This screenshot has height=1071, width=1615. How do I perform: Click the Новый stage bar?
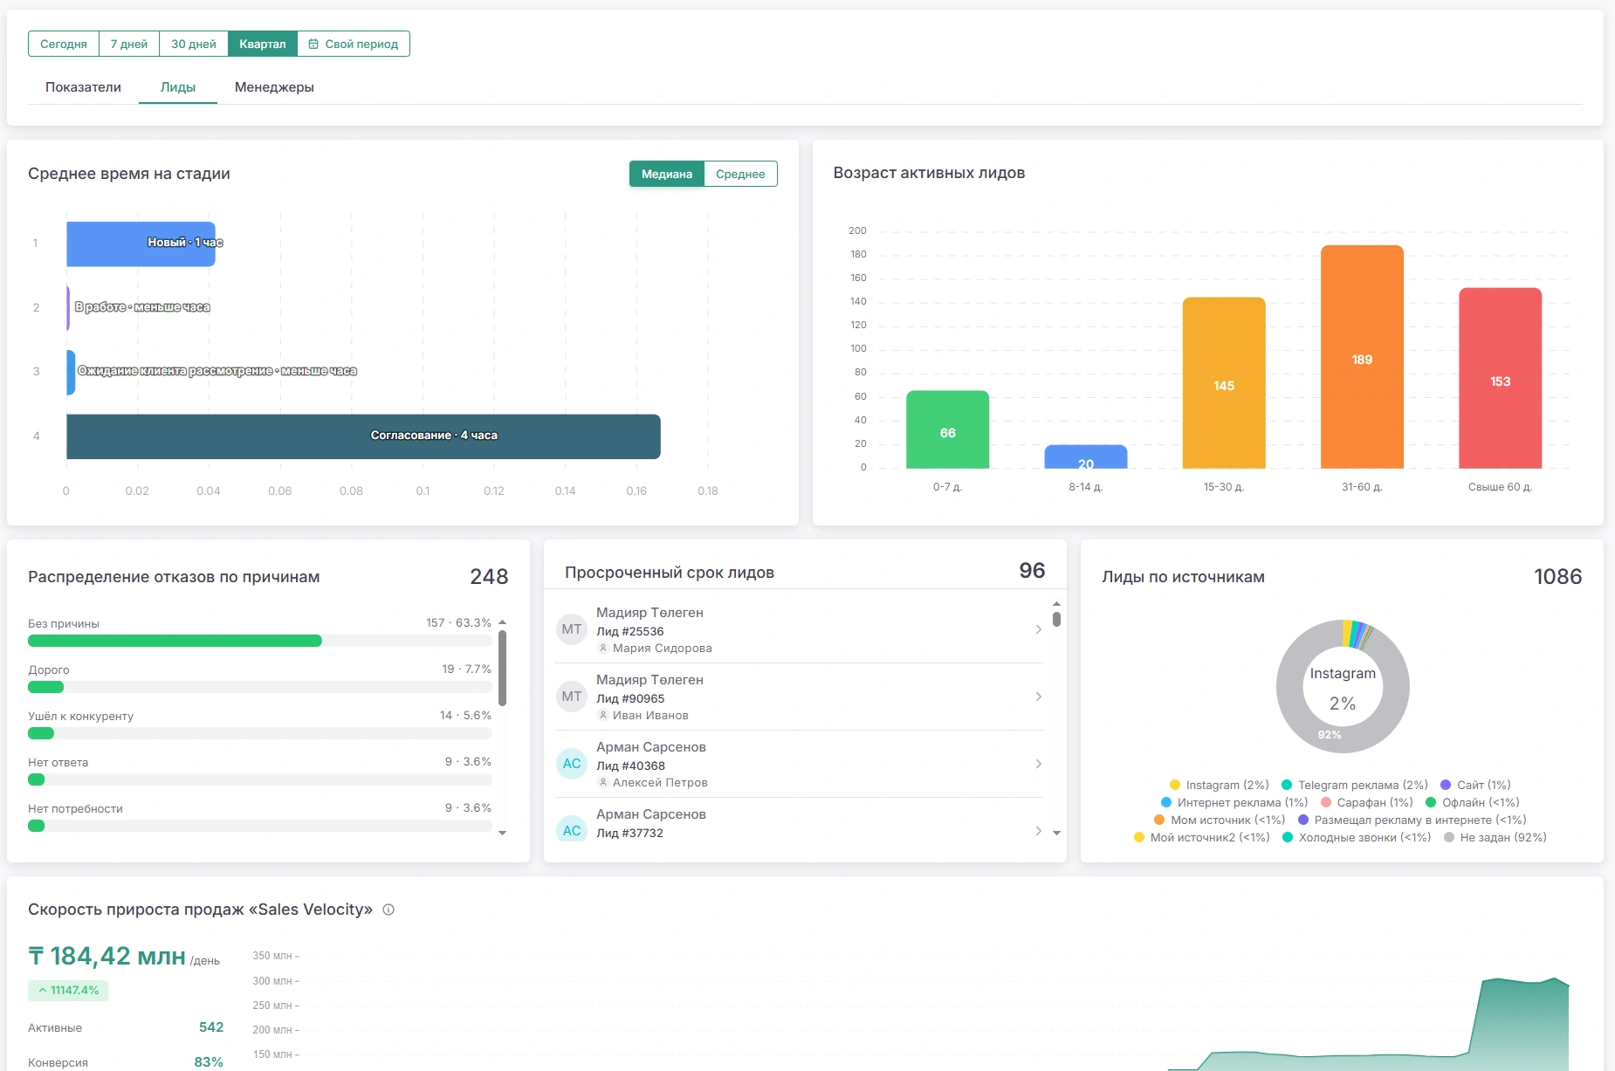coord(141,244)
